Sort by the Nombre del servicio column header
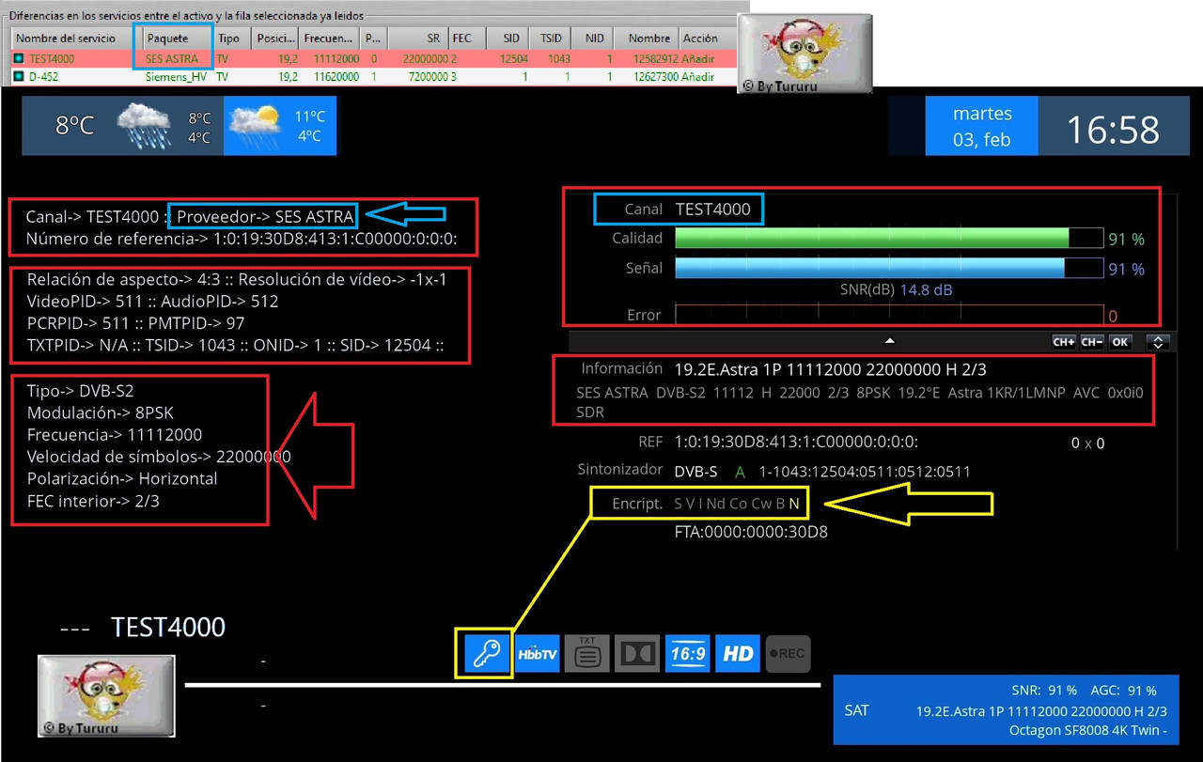The image size is (1203, 762). 74,39
